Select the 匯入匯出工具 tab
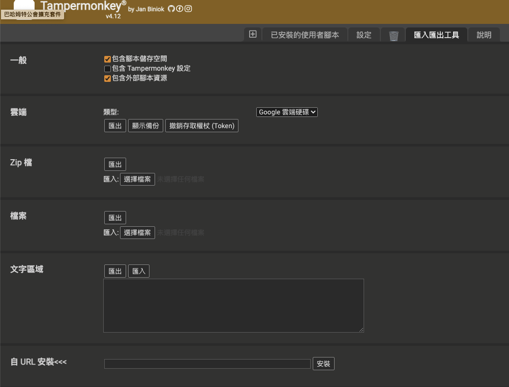Viewport: 509px width, 387px height. pos(437,35)
